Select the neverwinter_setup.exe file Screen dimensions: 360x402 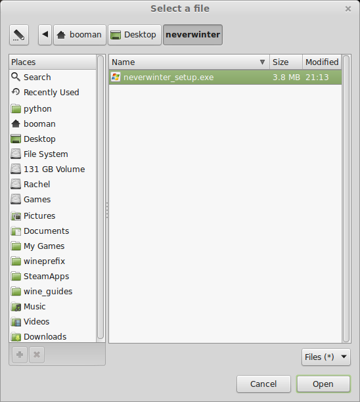[x=225, y=77]
